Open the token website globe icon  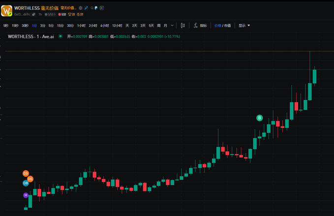pos(81,8)
